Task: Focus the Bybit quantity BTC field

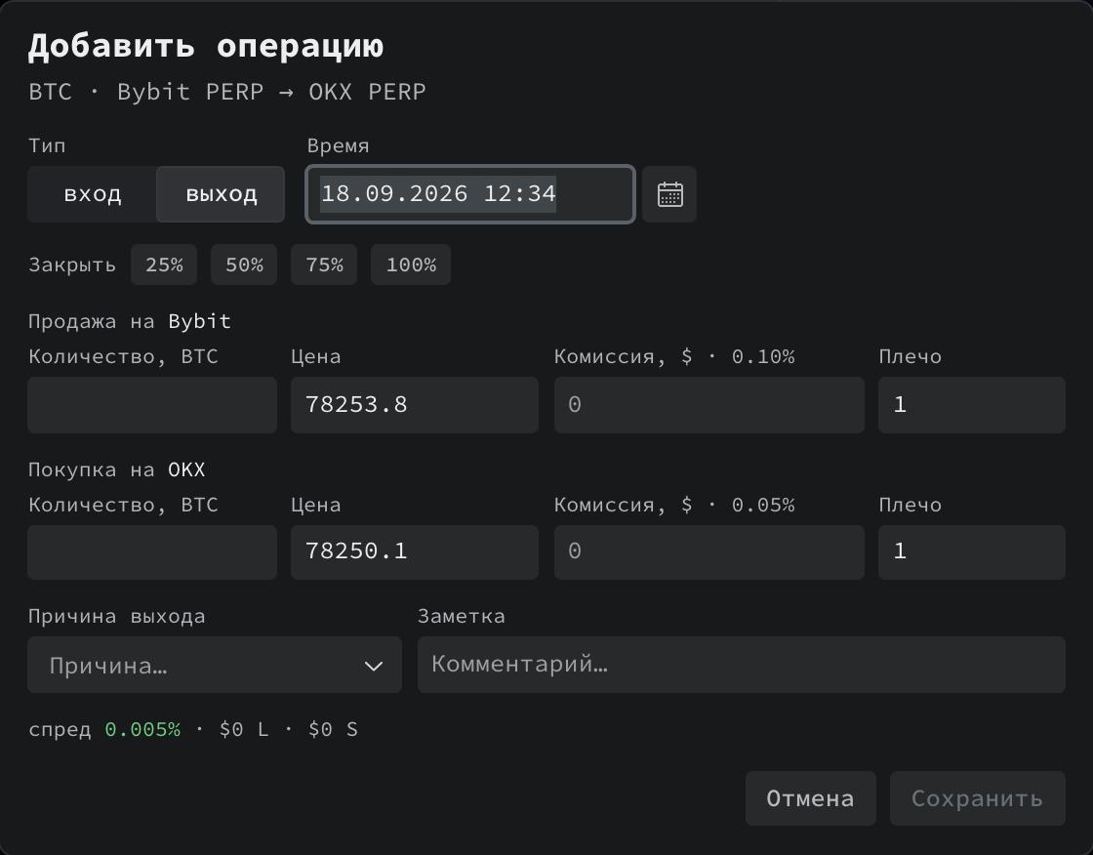Action: pos(152,405)
